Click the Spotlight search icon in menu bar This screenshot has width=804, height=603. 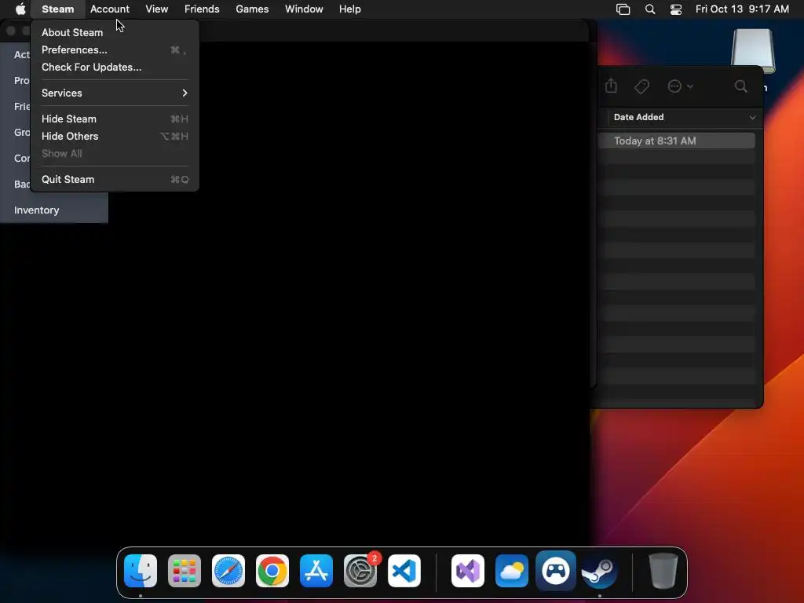click(x=649, y=9)
